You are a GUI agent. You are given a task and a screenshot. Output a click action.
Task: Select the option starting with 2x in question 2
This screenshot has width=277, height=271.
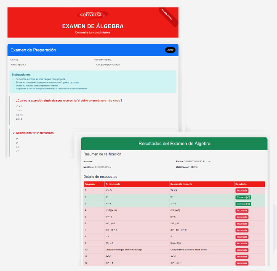click(18, 147)
